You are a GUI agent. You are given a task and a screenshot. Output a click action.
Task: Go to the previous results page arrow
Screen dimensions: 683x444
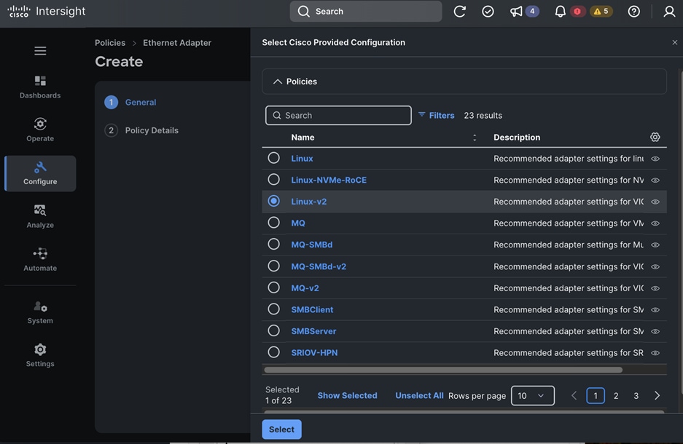574,396
